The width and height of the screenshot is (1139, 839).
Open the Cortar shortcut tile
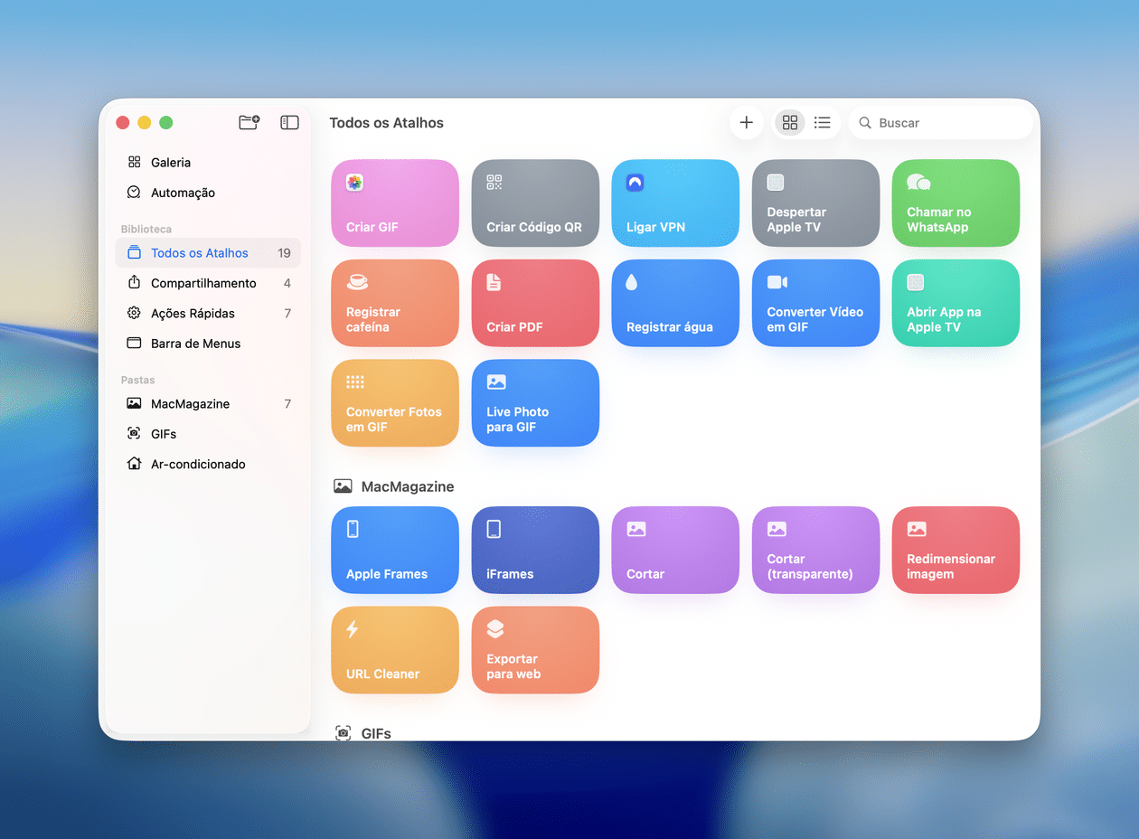675,550
